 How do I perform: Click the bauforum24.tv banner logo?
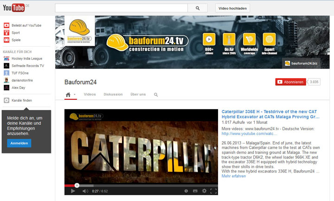(148, 43)
